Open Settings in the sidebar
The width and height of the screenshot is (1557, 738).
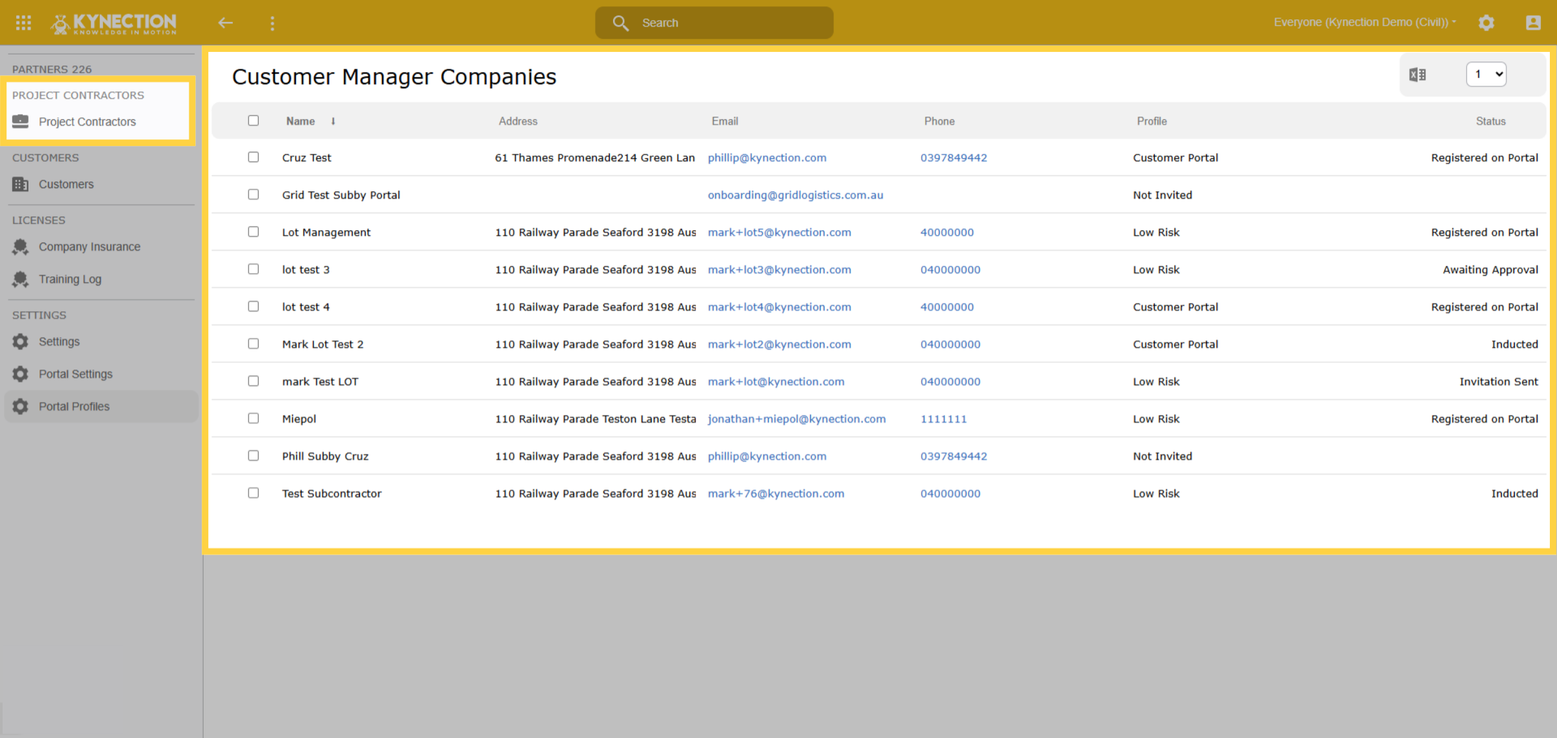(59, 341)
